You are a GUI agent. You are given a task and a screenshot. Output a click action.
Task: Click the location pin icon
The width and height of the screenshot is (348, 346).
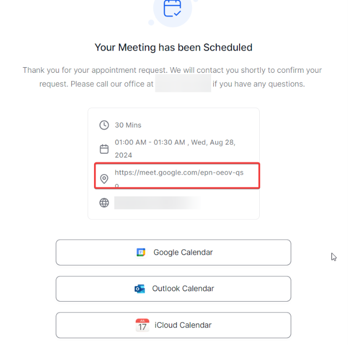104,179
